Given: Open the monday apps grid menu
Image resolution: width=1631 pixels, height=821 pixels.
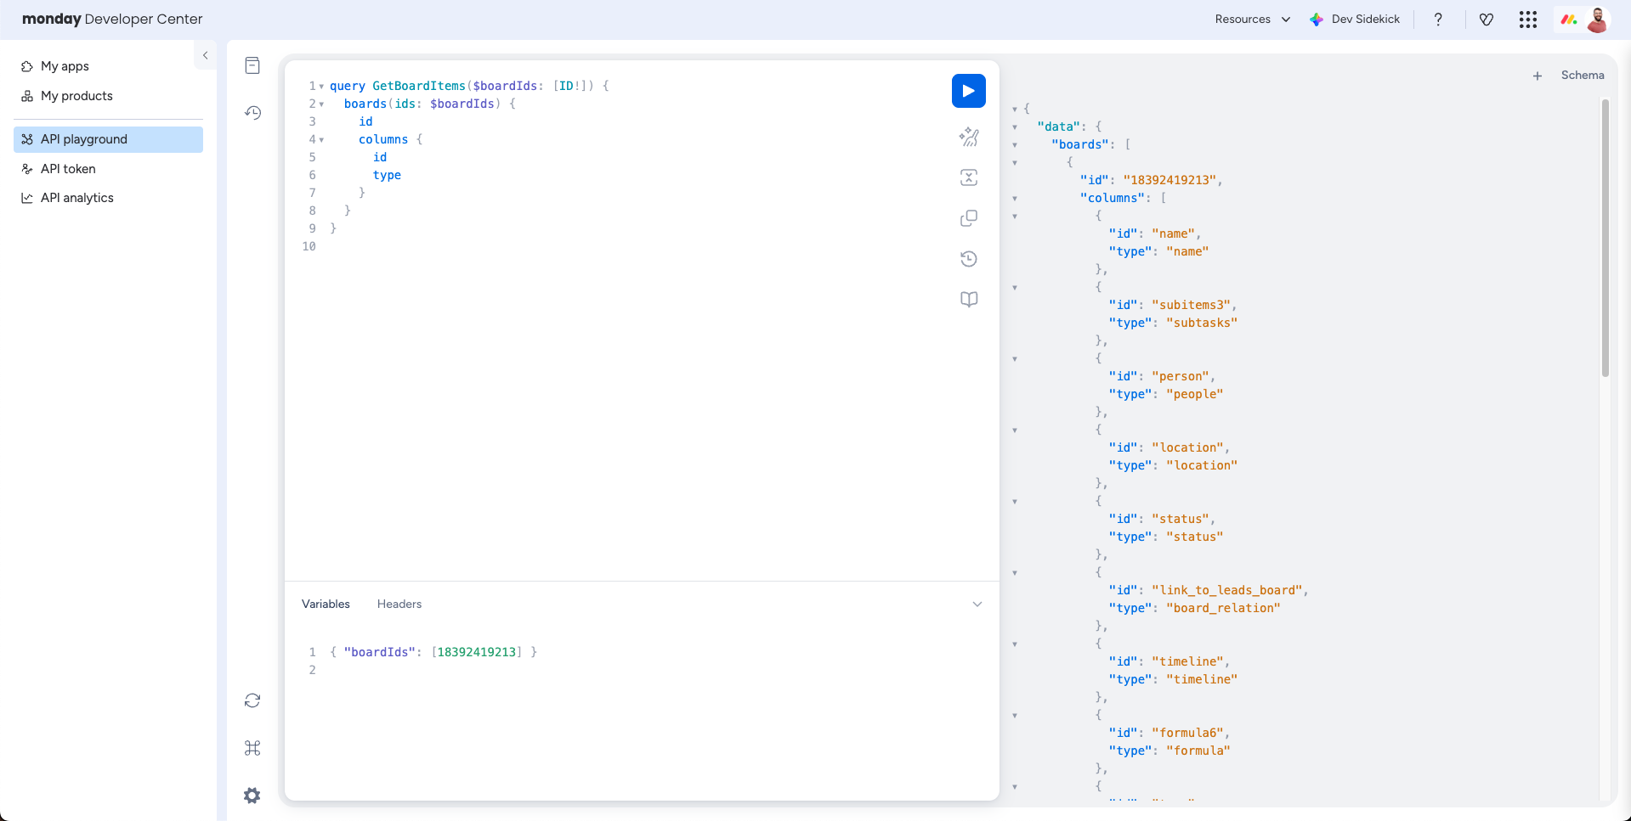Looking at the screenshot, I should point(1527,19).
